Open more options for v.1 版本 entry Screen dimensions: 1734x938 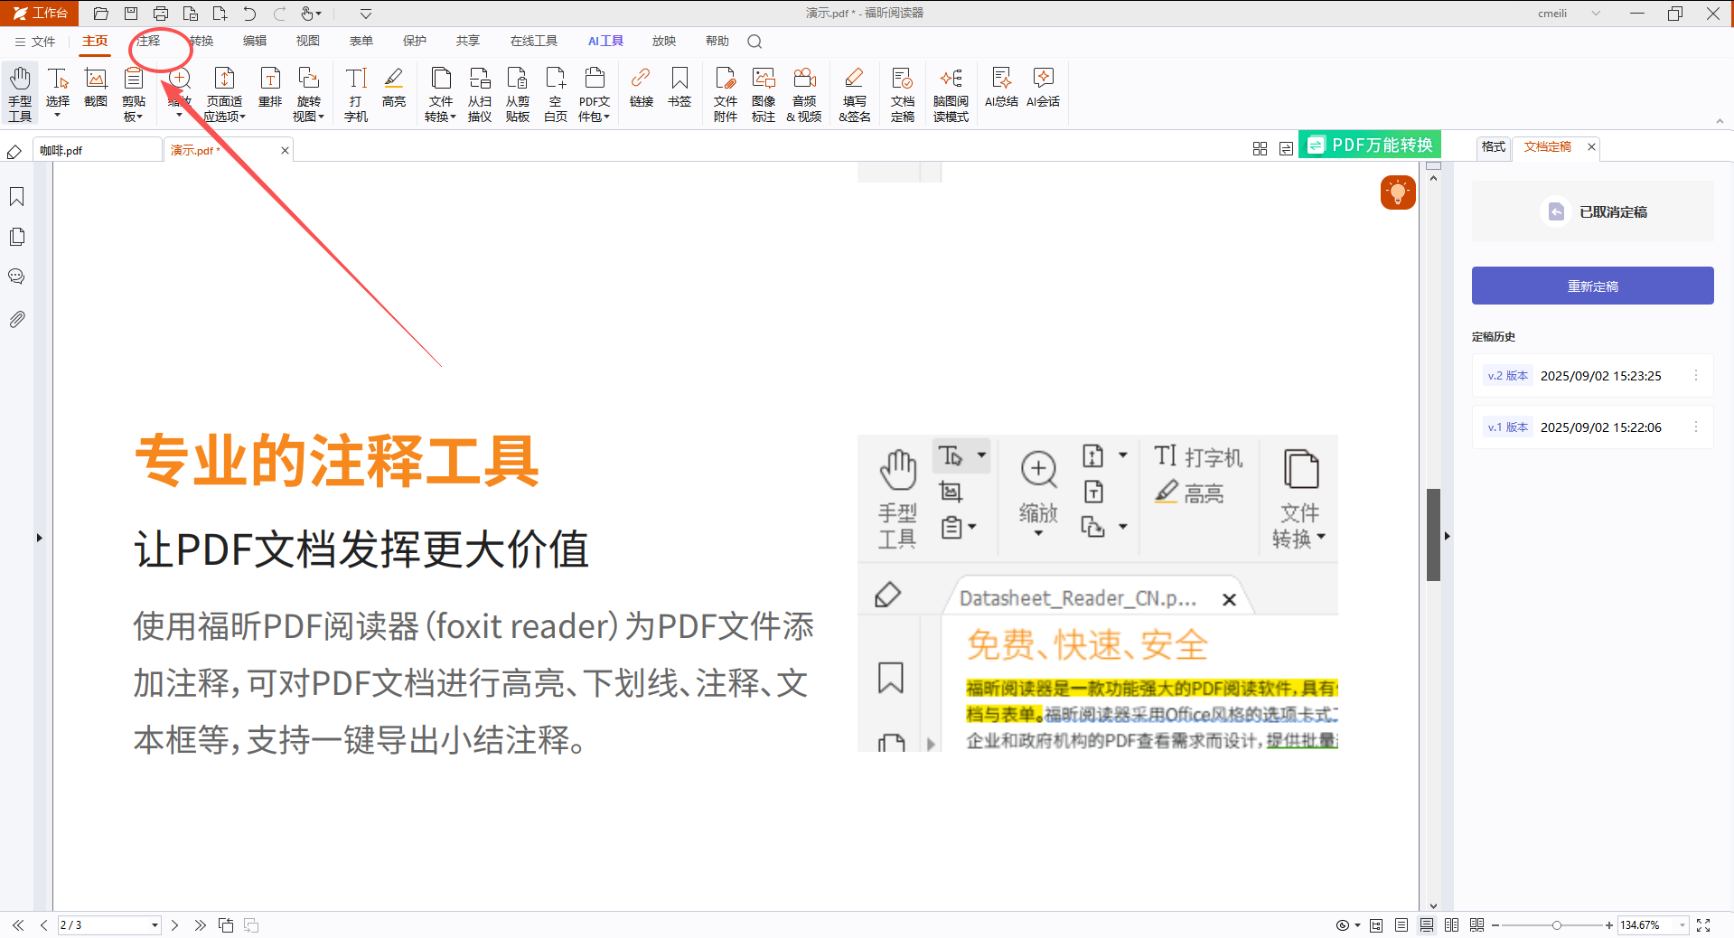(1696, 427)
